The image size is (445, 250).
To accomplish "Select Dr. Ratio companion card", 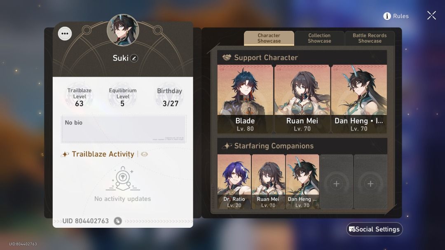I will coord(234,182).
